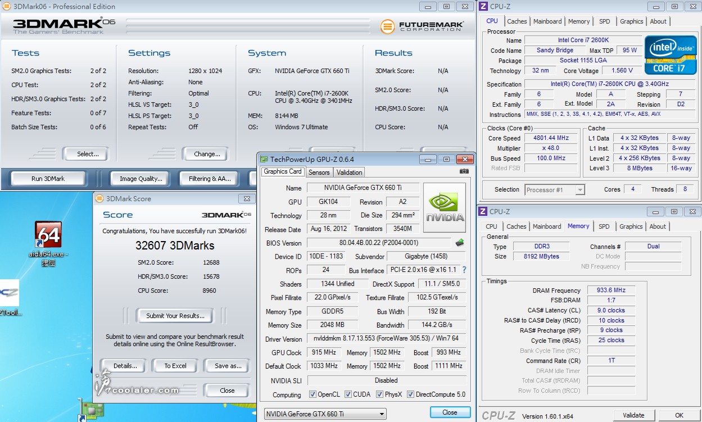The height and width of the screenshot is (422, 702).
Task: Toggle the OpenCL checkbox in GPU-Z
Action: tap(313, 394)
